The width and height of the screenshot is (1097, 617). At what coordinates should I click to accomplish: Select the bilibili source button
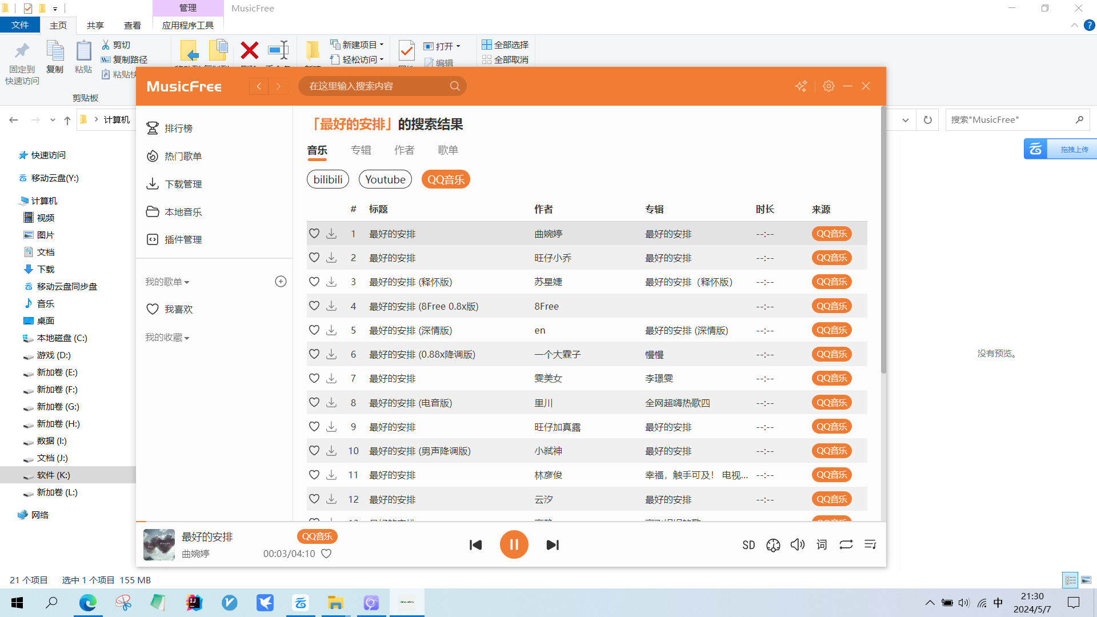[328, 179]
